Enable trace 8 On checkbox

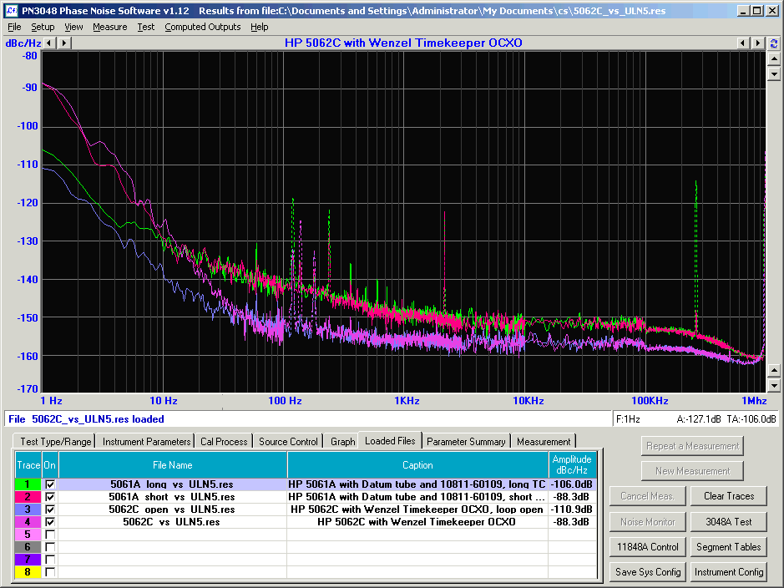point(50,572)
